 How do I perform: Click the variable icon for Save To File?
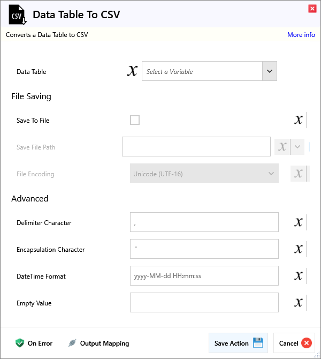click(x=299, y=120)
